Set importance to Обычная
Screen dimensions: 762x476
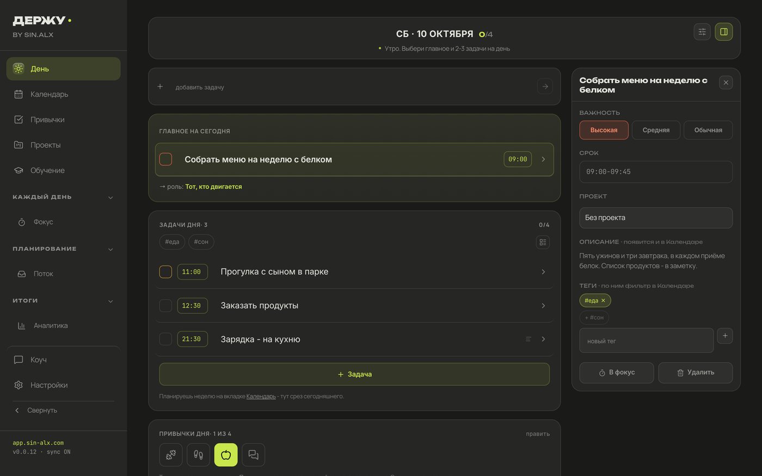(708, 130)
